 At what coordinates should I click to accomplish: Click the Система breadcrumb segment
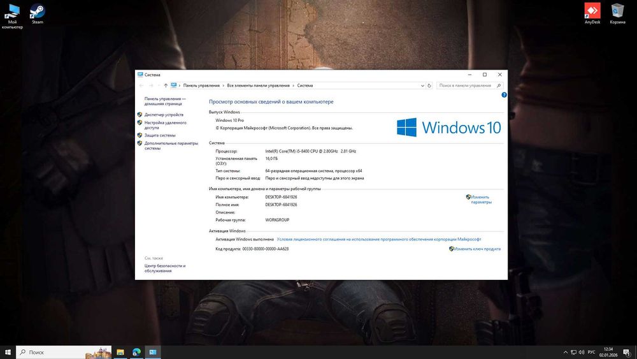coord(304,85)
